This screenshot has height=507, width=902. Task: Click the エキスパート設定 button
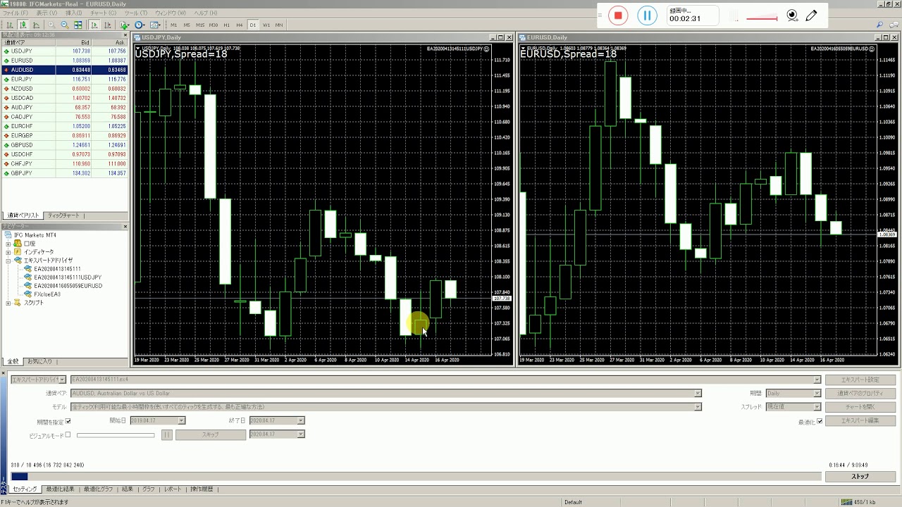(860, 380)
